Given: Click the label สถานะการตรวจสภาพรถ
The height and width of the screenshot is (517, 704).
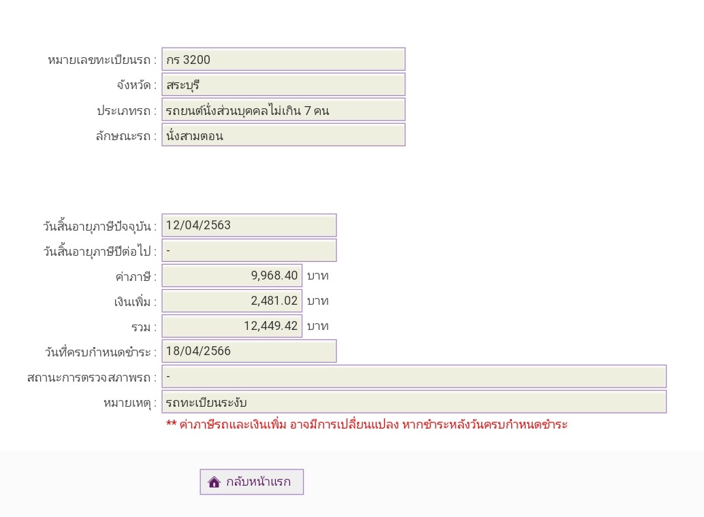Looking at the screenshot, I should click(x=92, y=378).
